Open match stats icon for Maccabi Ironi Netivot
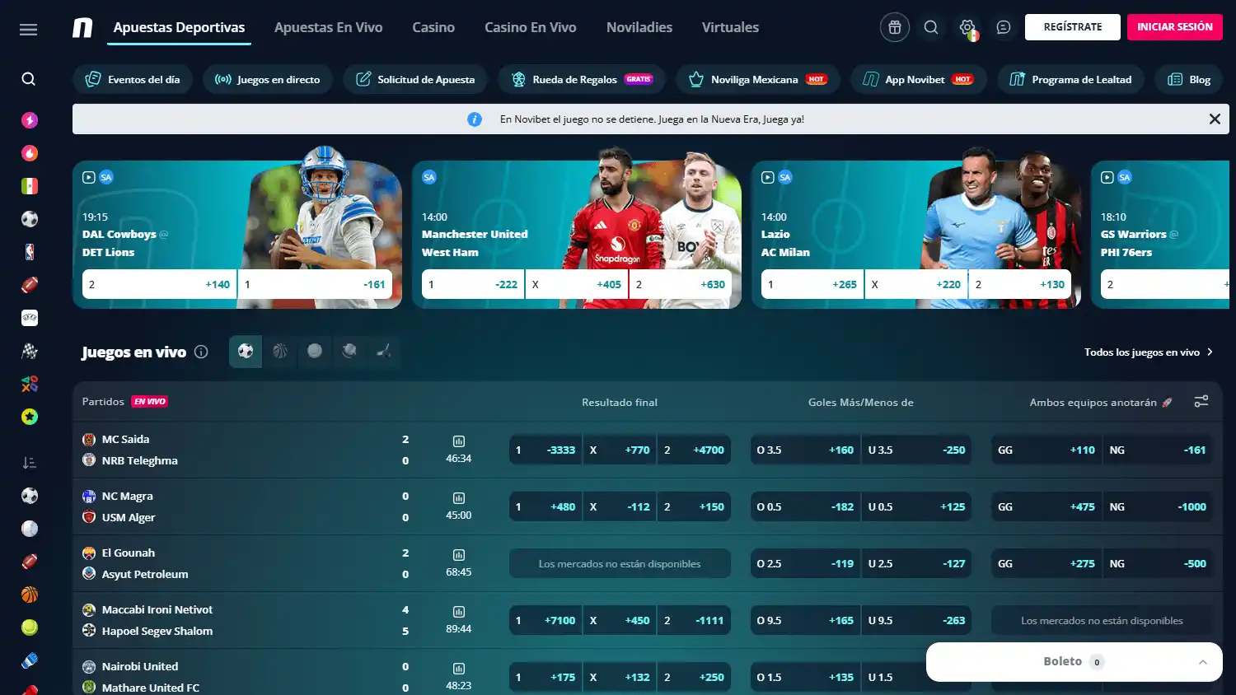 [459, 612]
